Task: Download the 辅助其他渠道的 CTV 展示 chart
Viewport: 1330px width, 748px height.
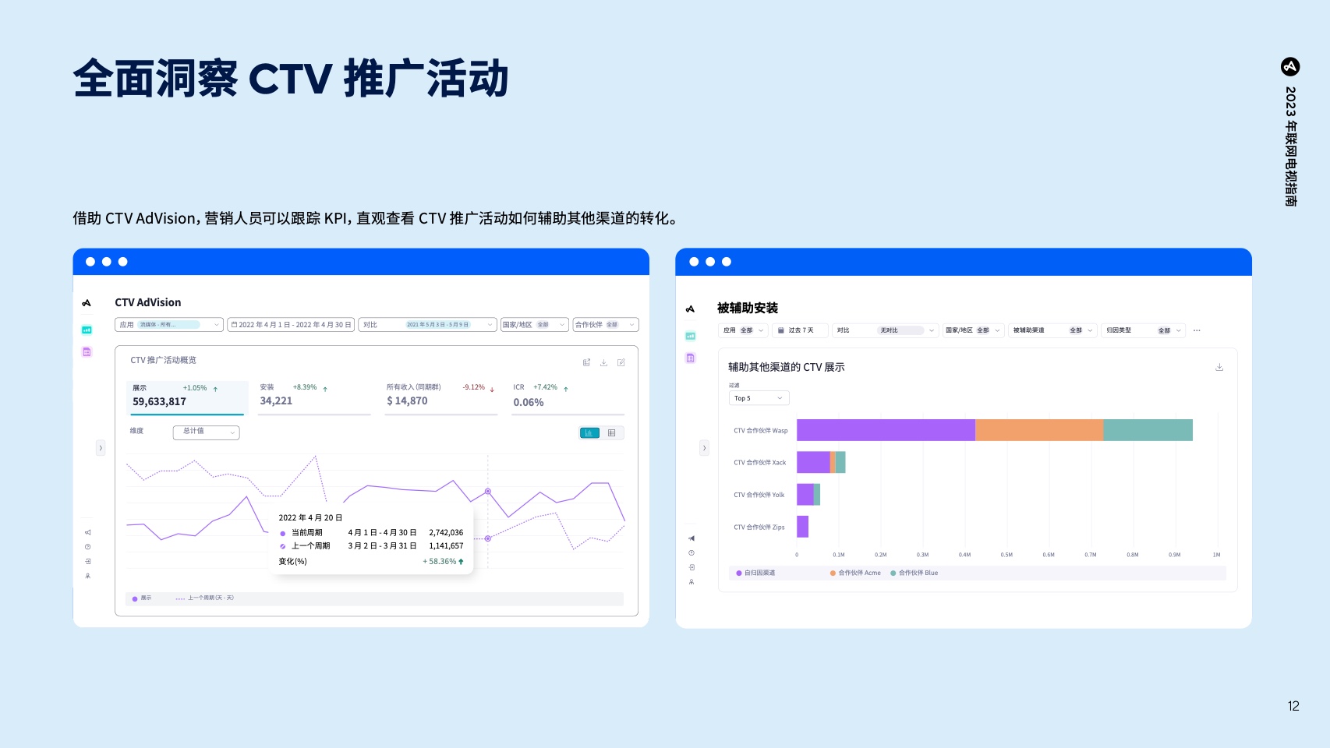Action: (x=1219, y=367)
